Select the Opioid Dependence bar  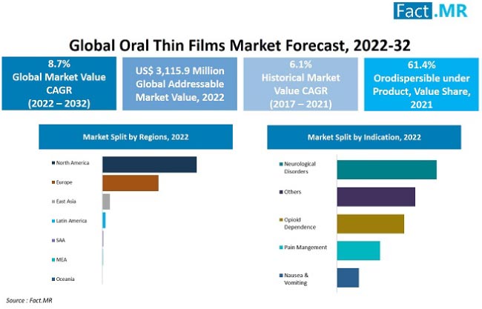(x=371, y=224)
